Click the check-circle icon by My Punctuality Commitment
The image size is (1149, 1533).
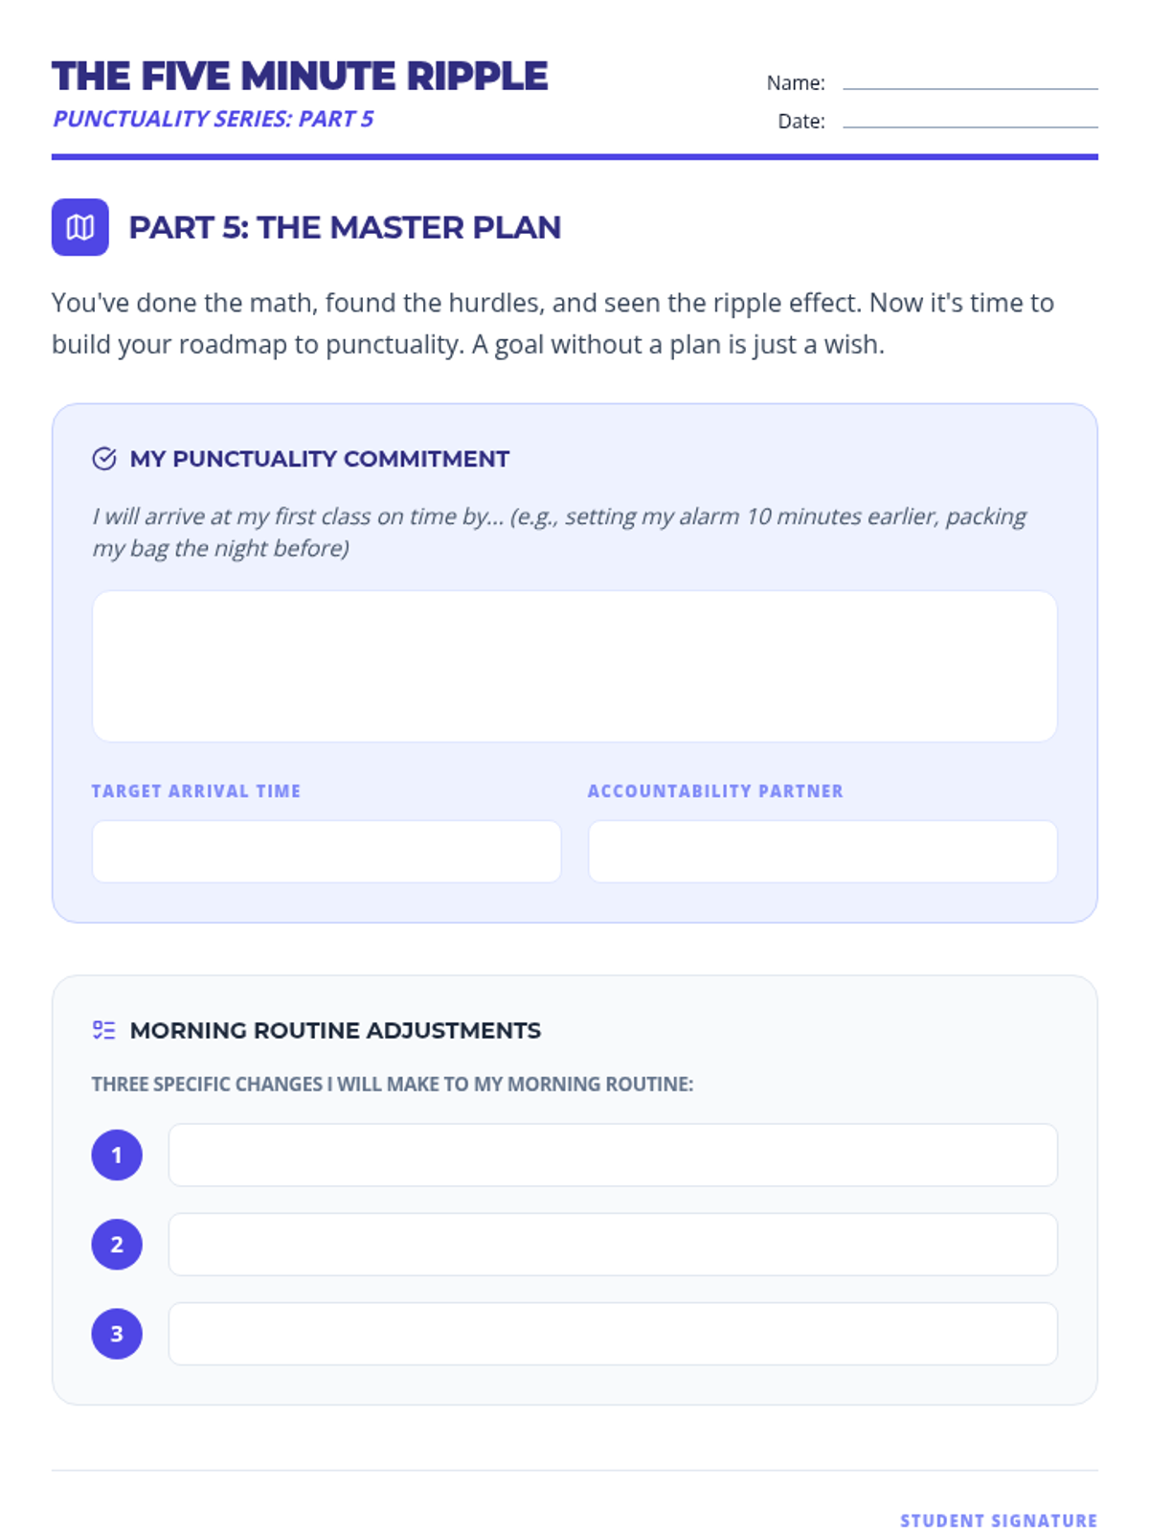[x=104, y=459]
